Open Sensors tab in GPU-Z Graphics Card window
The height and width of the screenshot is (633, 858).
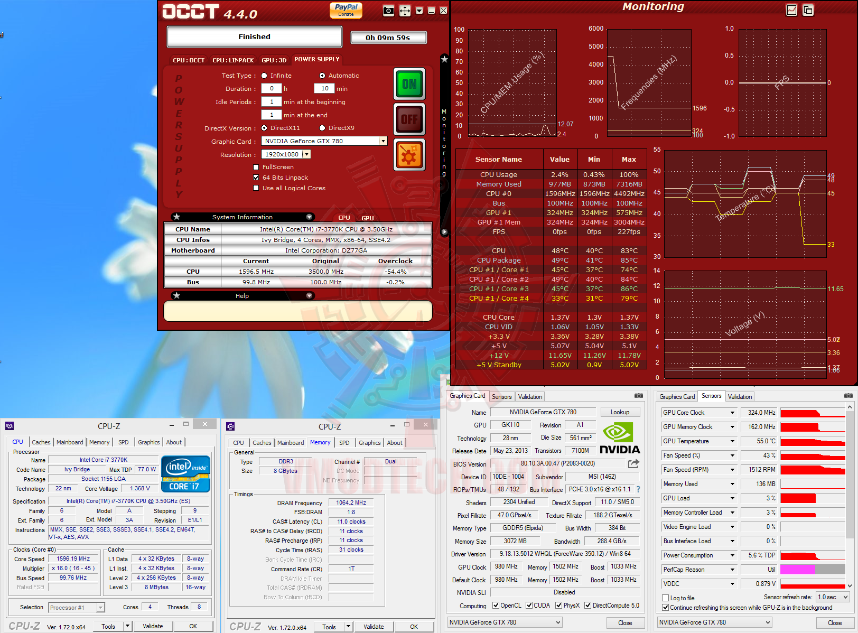pyautogui.click(x=501, y=397)
